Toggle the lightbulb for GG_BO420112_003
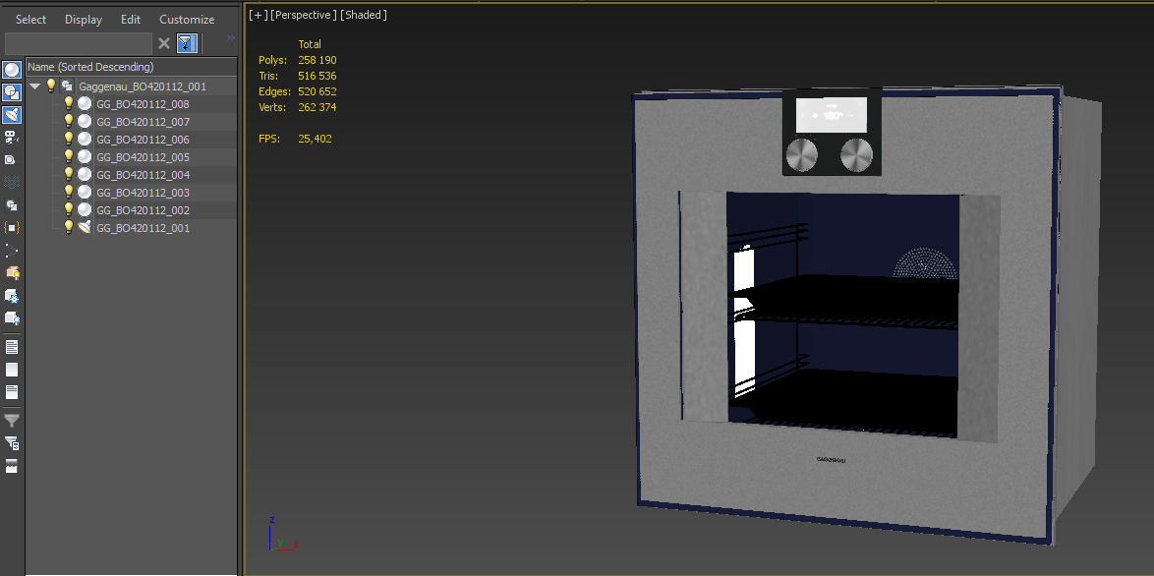Screen dimensions: 1154x576 click(x=69, y=192)
